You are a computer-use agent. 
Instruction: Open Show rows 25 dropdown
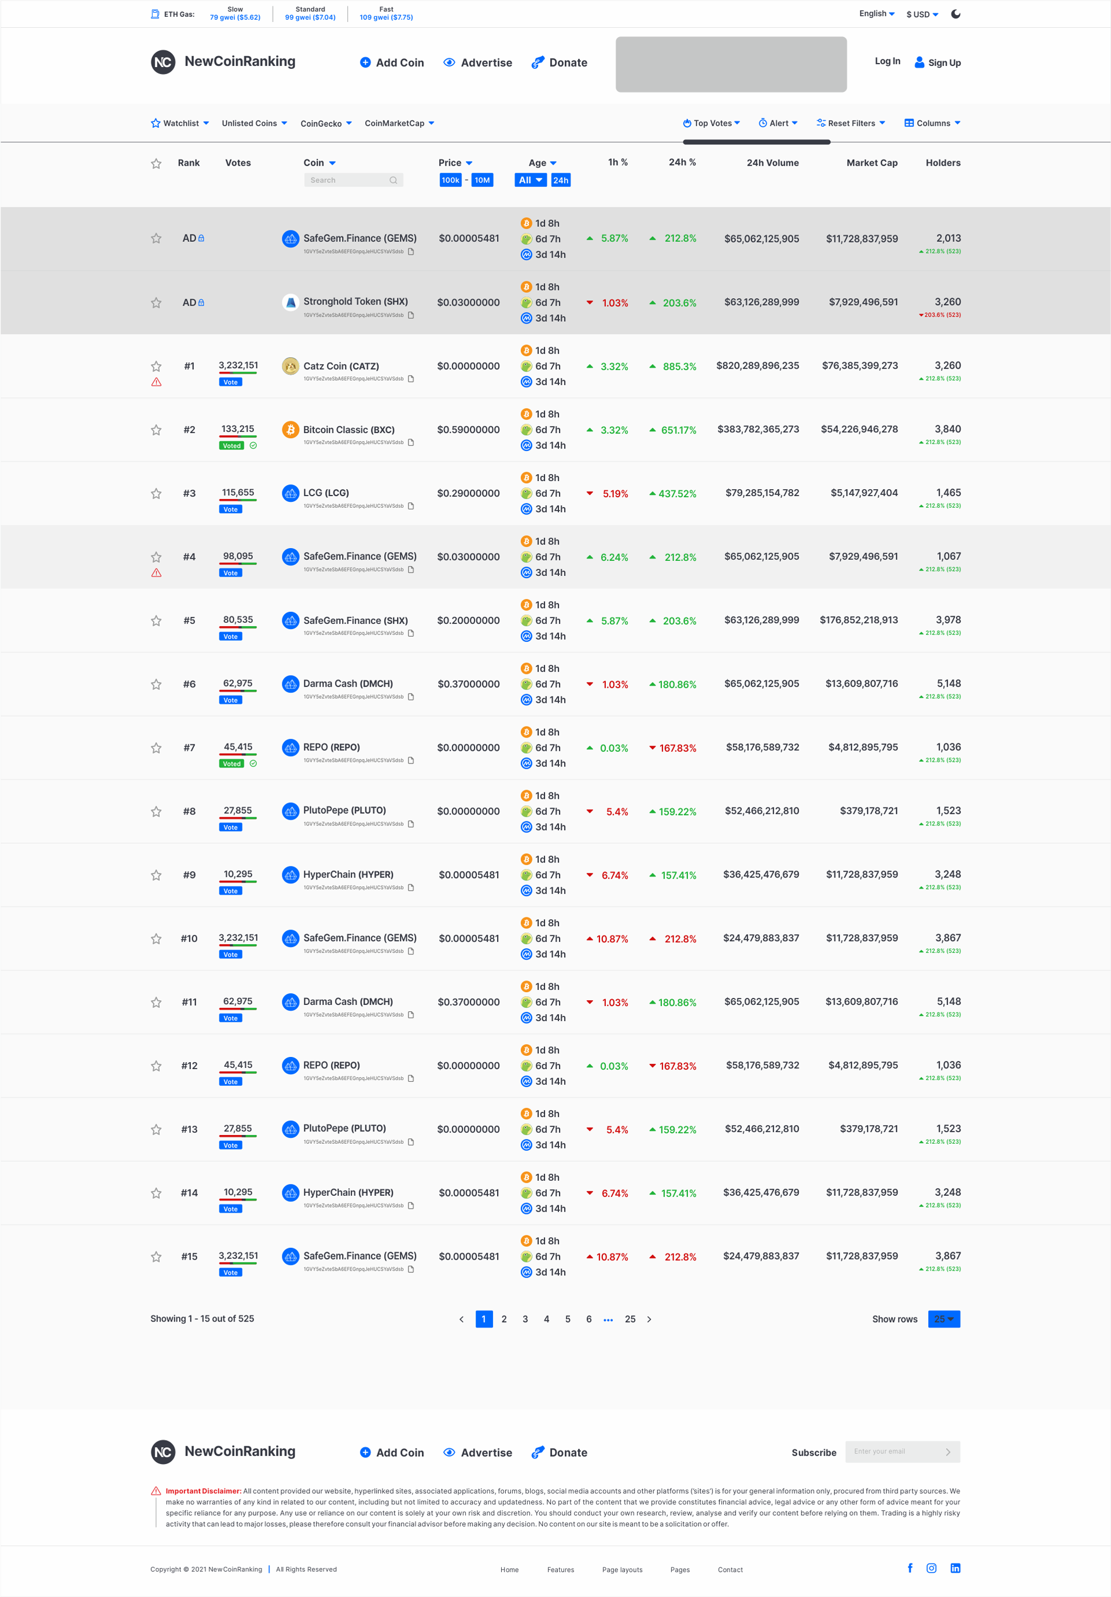pyautogui.click(x=944, y=1319)
